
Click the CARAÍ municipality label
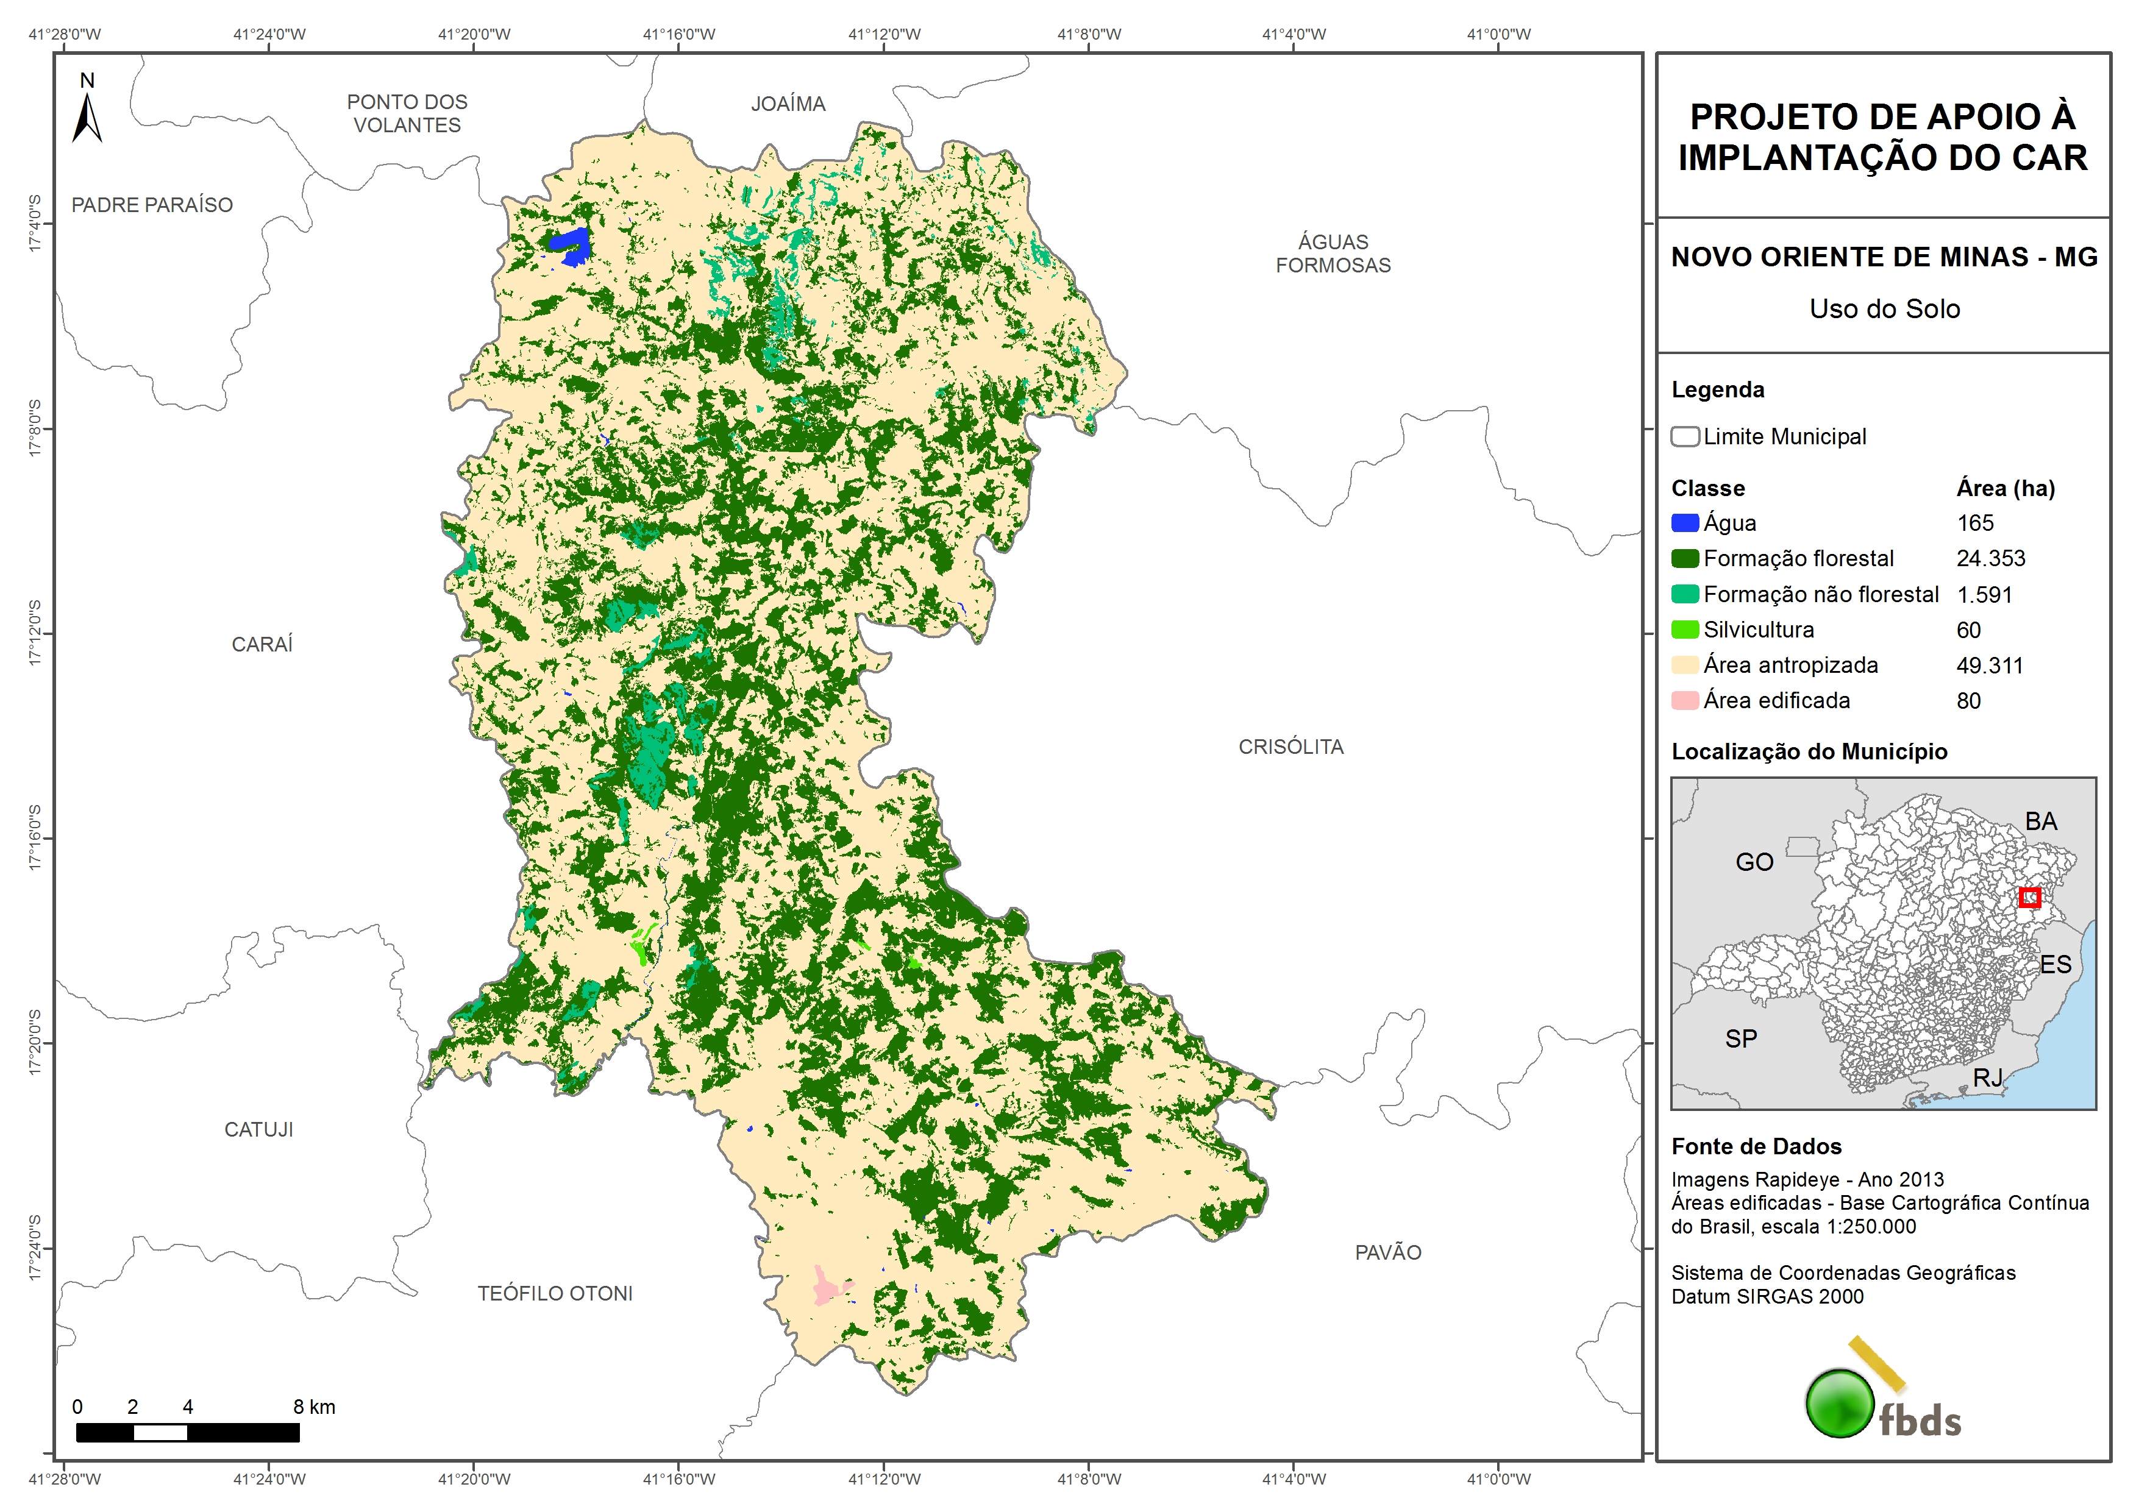262,644
